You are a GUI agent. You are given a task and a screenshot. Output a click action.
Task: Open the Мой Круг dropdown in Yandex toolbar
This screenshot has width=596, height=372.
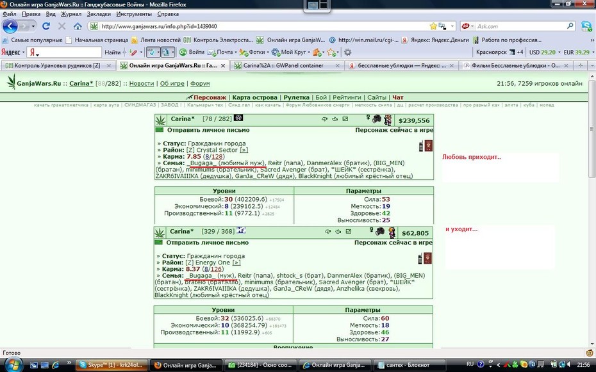pos(309,52)
